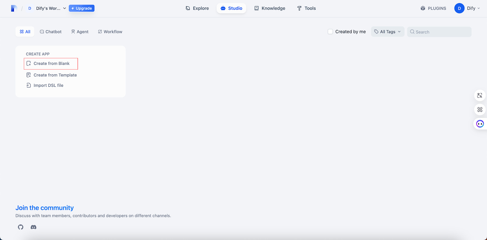Click the Search input field

(x=439, y=32)
